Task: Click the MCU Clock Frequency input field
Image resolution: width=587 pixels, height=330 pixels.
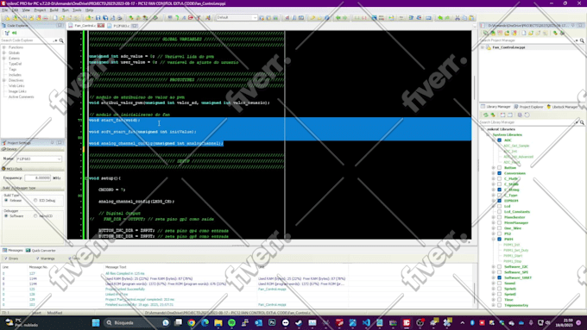Action: pyautogui.click(x=37, y=177)
